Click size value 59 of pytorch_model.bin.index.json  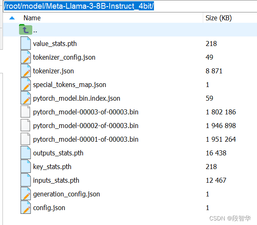tap(209, 99)
